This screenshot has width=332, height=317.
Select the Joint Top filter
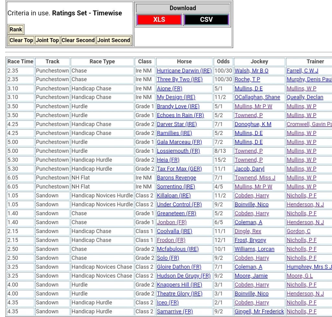[x=47, y=40]
